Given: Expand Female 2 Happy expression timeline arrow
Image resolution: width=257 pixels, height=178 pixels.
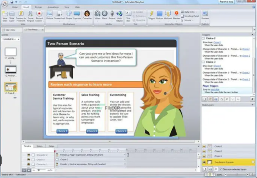Looking at the screenshot, I should pos(125,155).
